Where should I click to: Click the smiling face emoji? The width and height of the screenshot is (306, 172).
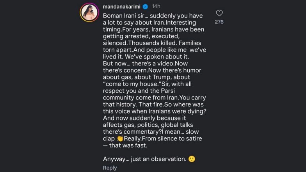(192, 159)
